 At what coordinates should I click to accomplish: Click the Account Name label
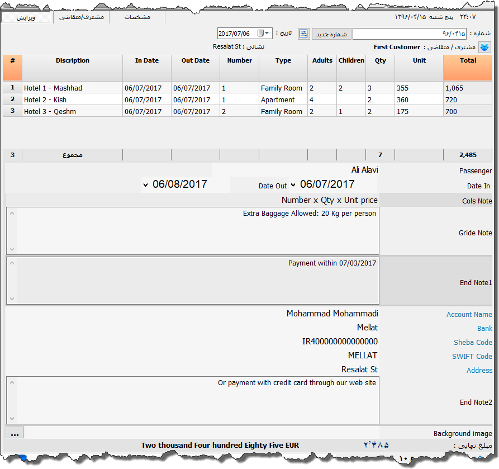pos(469,314)
